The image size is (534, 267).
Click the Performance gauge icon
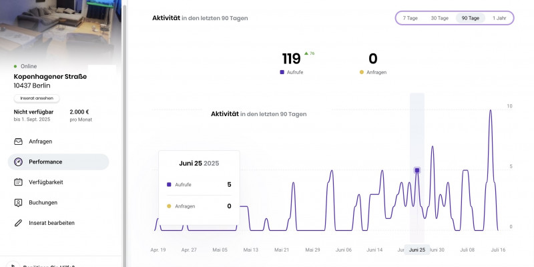tap(18, 162)
